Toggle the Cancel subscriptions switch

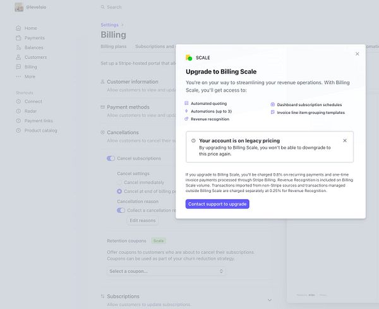111,159
